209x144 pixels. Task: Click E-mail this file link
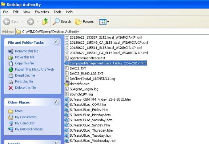pyautogui.click(x=25, y=75)
